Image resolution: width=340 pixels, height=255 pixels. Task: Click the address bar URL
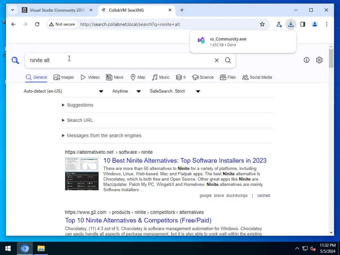pyautogui.click(x=130, y=24)
